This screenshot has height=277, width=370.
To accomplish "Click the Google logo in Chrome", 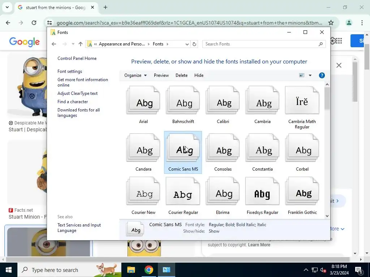I will point(25,42).
